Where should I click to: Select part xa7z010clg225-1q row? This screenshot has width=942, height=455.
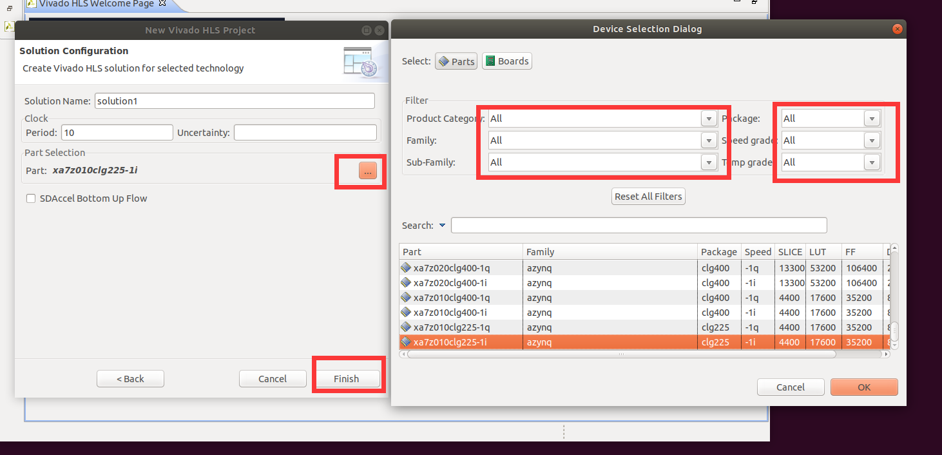[644, 327]
